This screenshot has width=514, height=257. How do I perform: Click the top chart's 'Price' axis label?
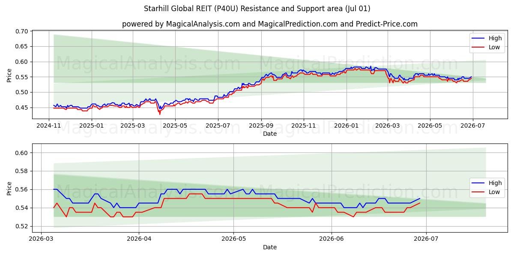pyautogui.click(x=9, y=75)
